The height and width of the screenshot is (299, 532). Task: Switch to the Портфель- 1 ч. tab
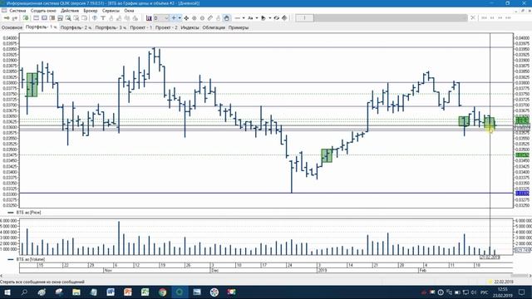[x=42, y=27]
